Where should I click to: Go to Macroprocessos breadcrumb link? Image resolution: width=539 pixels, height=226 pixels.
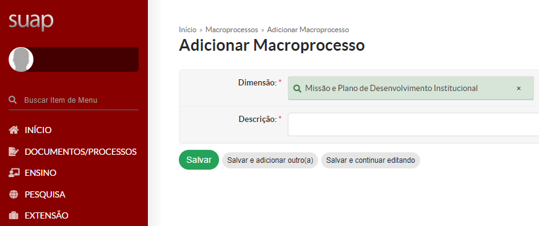[231, 30]
